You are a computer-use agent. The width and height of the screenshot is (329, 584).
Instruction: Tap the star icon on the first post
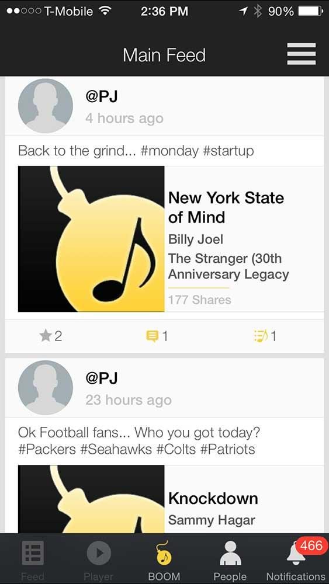pyautogui.click(x=45, y=336)
